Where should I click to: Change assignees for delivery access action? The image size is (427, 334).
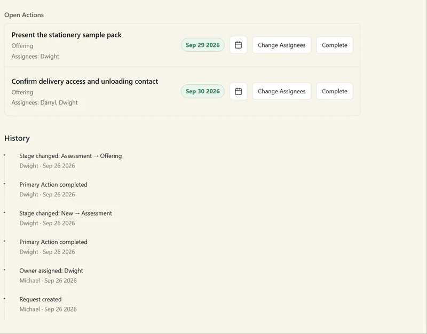click(x=282, y=91)
